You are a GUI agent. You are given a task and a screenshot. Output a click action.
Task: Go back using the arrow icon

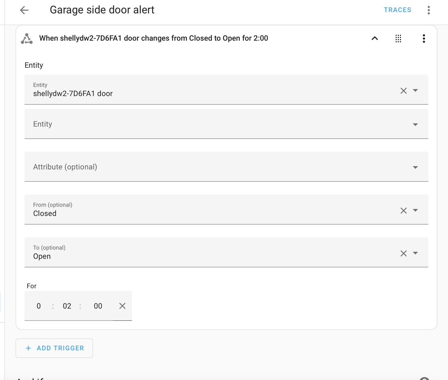pos(24,10)
